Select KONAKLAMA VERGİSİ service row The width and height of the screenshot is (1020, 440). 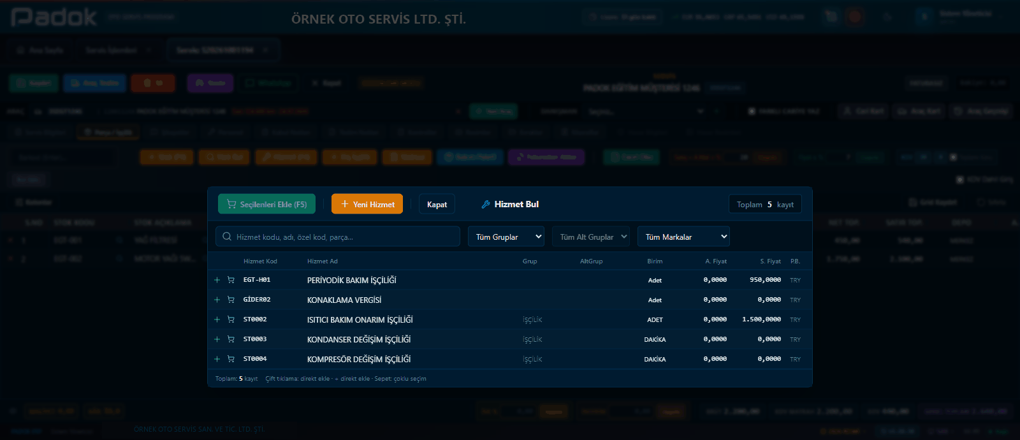510,300
